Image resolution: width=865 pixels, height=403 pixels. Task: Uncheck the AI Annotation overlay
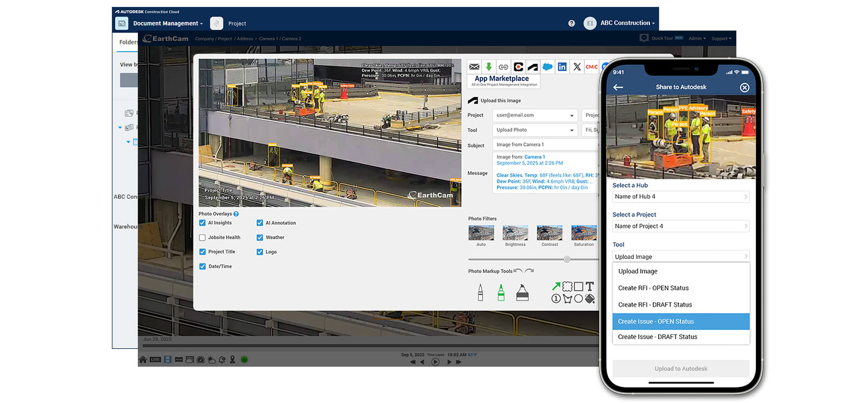pyautogui.click(x=260, y=223)
